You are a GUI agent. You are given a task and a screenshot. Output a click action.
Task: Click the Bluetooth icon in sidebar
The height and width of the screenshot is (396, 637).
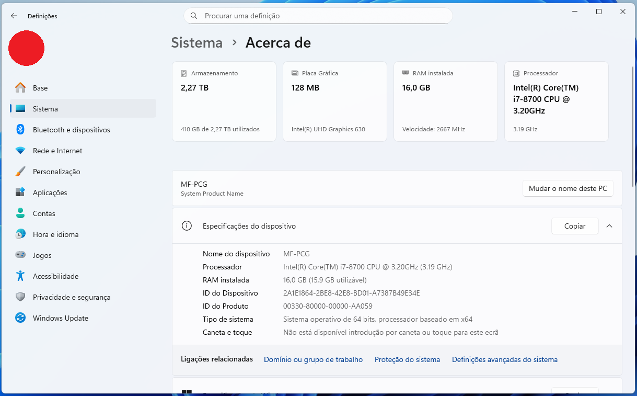(20, 130)
